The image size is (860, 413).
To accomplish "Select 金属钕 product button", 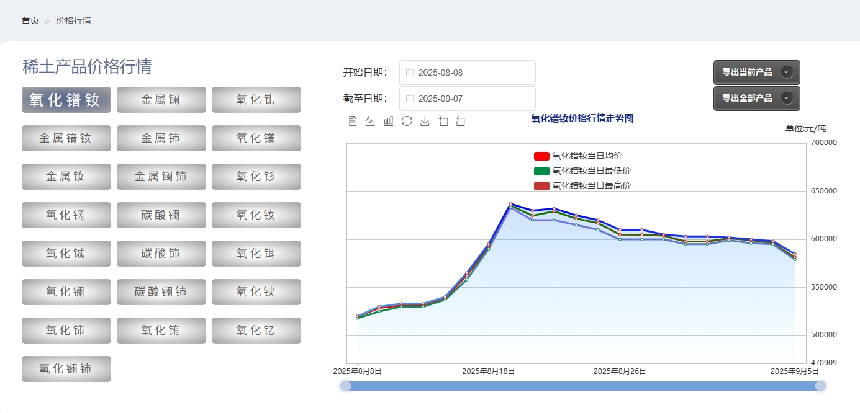I will pos(66,177).
